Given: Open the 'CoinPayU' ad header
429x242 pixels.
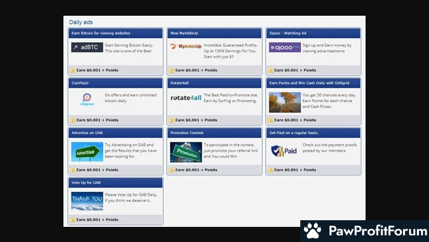Looking at the screenshot, I should tap(115, 83).
